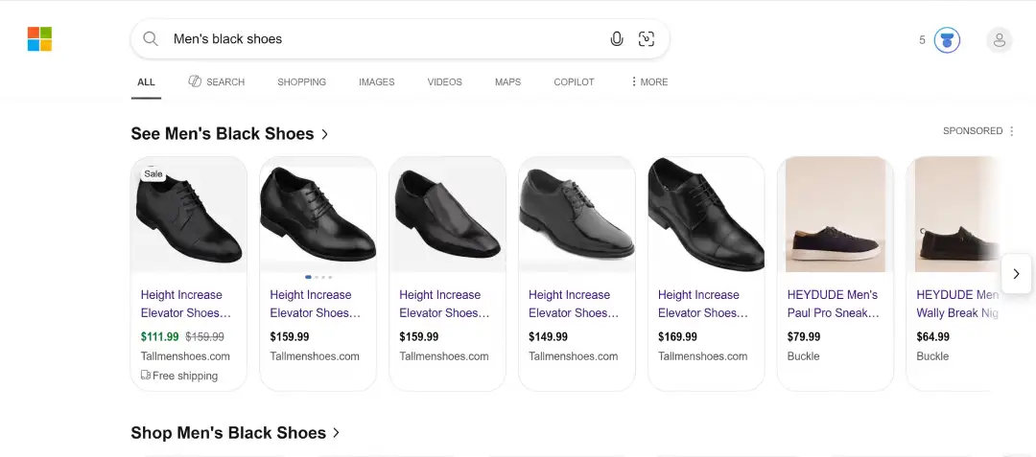Click the HEYDUDE $64.99 shoe image
This screenshot has height=457, width=1036.
(956, 215)
